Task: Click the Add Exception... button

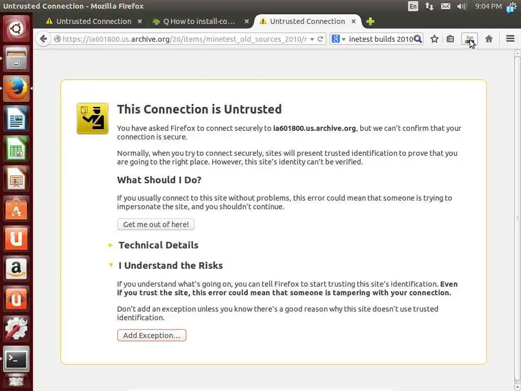Action: [x=152, y=336]
